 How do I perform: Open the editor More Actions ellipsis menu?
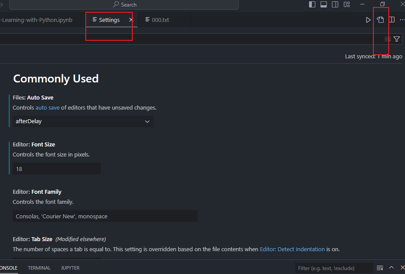401,20
